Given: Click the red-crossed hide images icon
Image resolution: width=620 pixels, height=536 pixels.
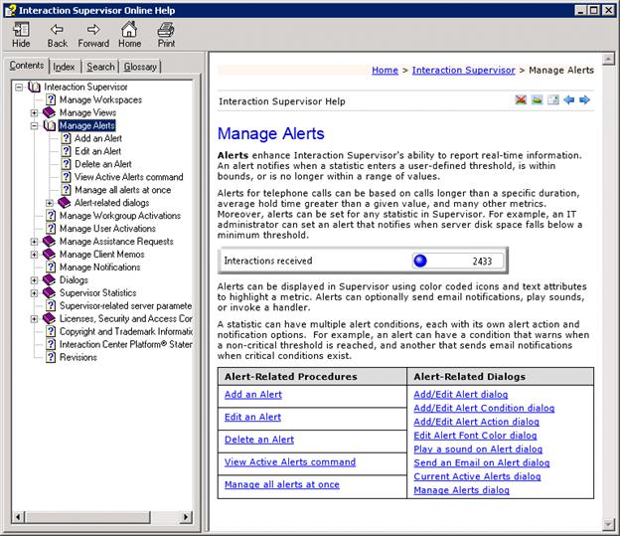Looking at the screenshot, I should click(x=522, y=100).
